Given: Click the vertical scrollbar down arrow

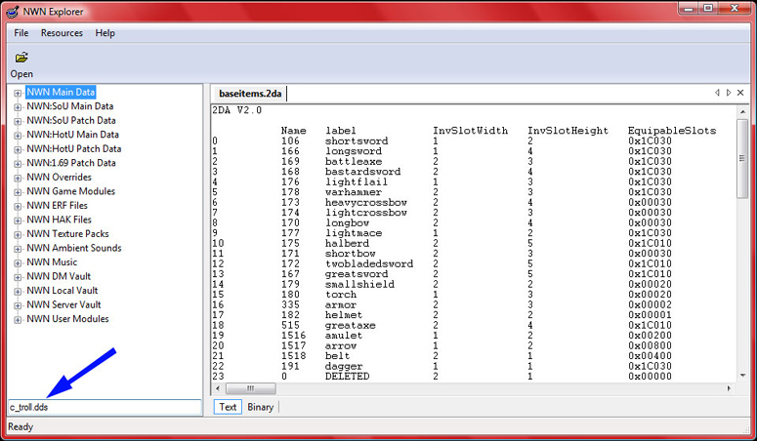Looking at the screenshot, I should point(742,376).
